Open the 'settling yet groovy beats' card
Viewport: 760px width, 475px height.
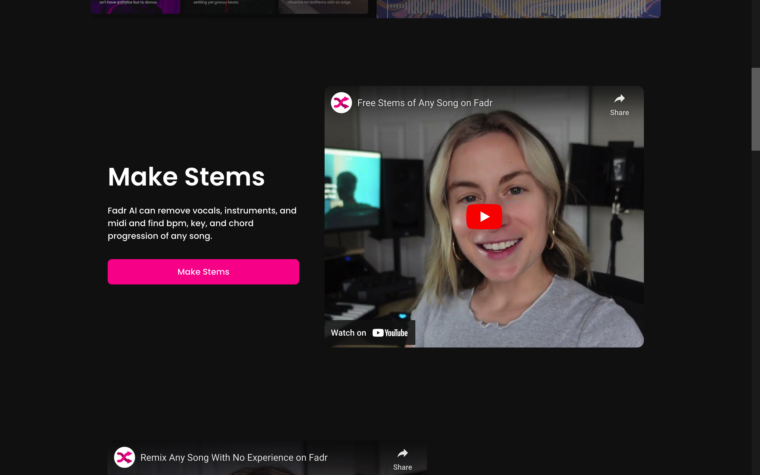point(229,6)
